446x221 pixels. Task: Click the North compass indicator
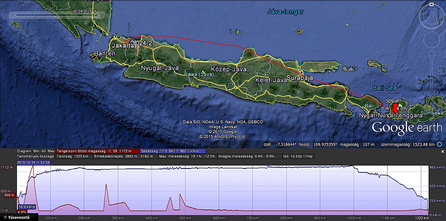tap(432, 4)
